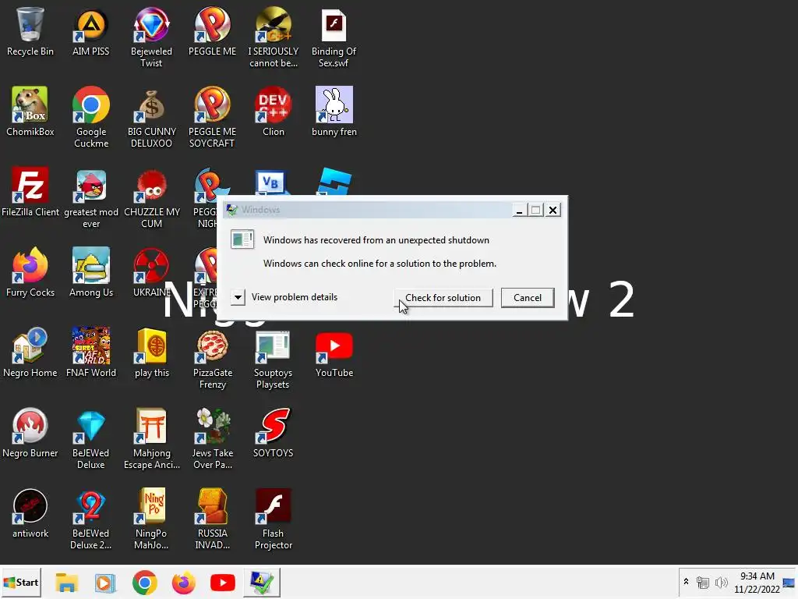Viewport: 798px width, 599px height.
Task: Select the Souptoys Playsets shortcut
Action: [x=273, y=359]
